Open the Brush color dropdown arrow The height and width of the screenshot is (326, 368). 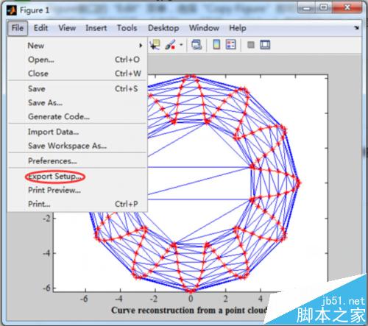click(181, 45)
